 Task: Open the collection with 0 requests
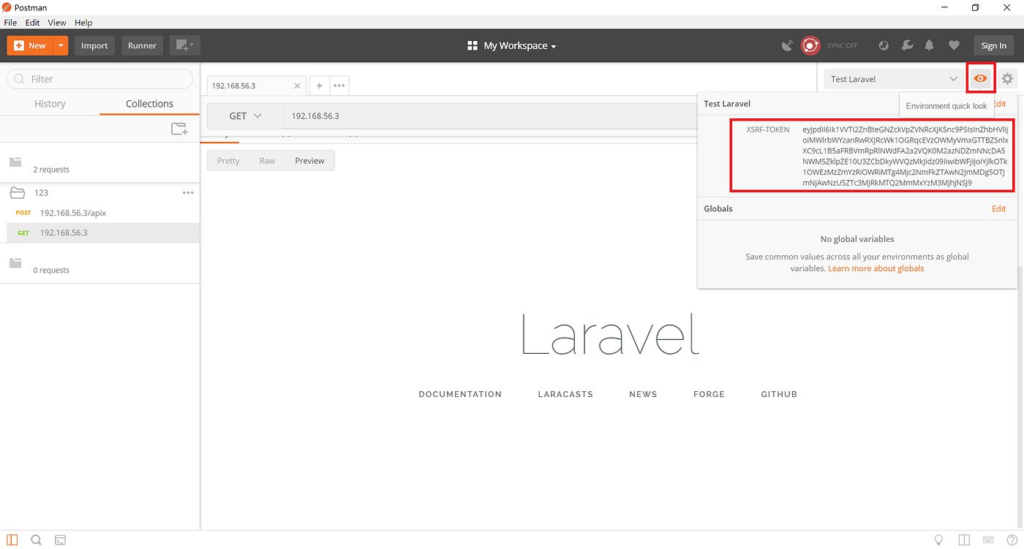click(x=99, y=263)
